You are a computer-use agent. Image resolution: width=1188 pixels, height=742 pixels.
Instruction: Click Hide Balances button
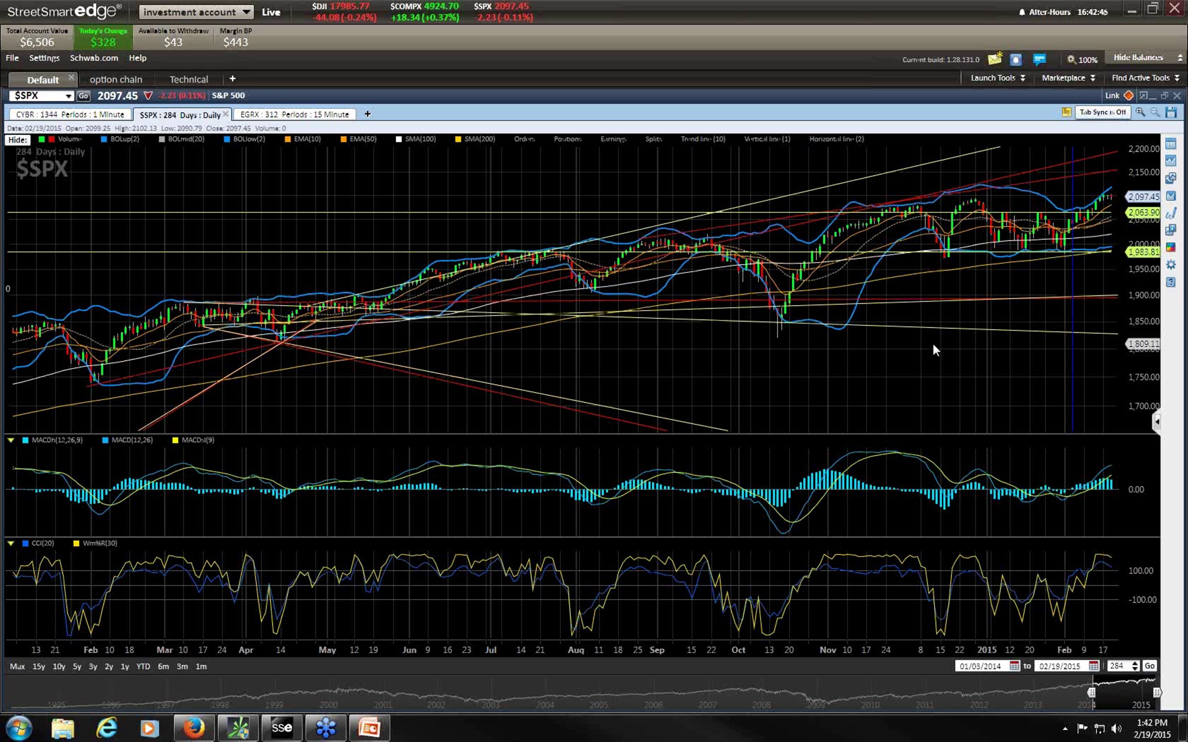1138,57
